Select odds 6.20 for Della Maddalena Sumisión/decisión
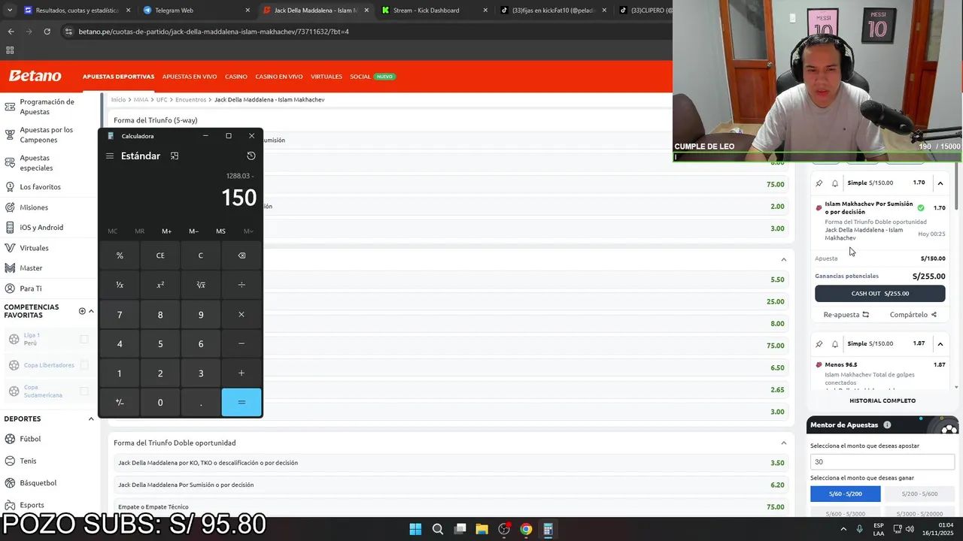963x541 pixels. pyautogui.click(x=777, y=485)
